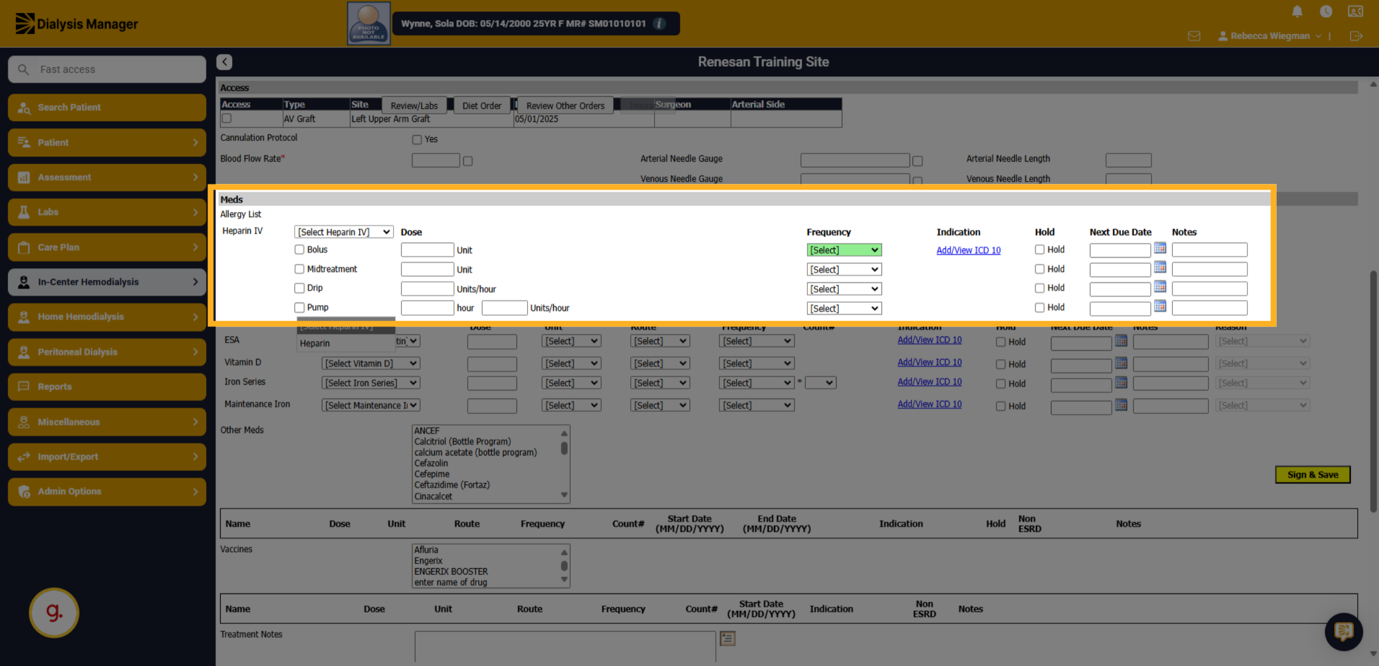Open the mail envelope icon
This screenshot has width=1379, height=666.
1194,36
